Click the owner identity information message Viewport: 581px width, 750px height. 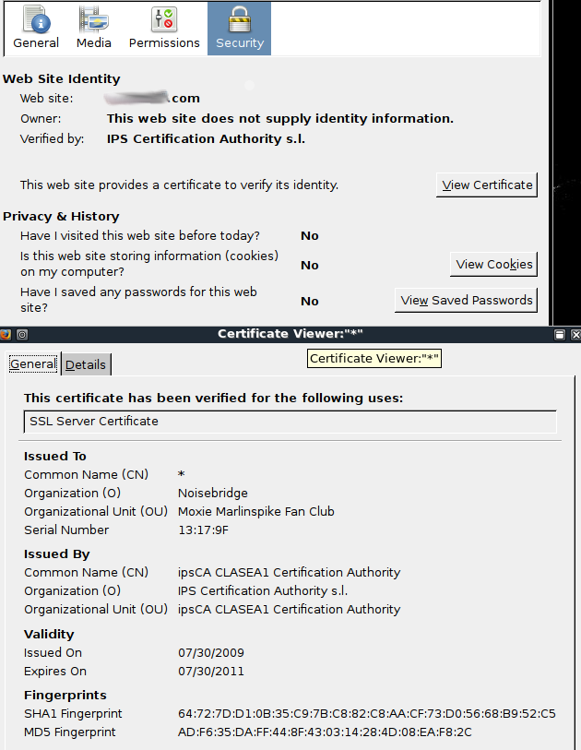point(280,118)
